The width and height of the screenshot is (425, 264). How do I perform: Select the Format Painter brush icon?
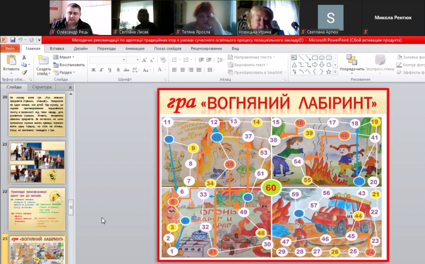tap(24, 72)
